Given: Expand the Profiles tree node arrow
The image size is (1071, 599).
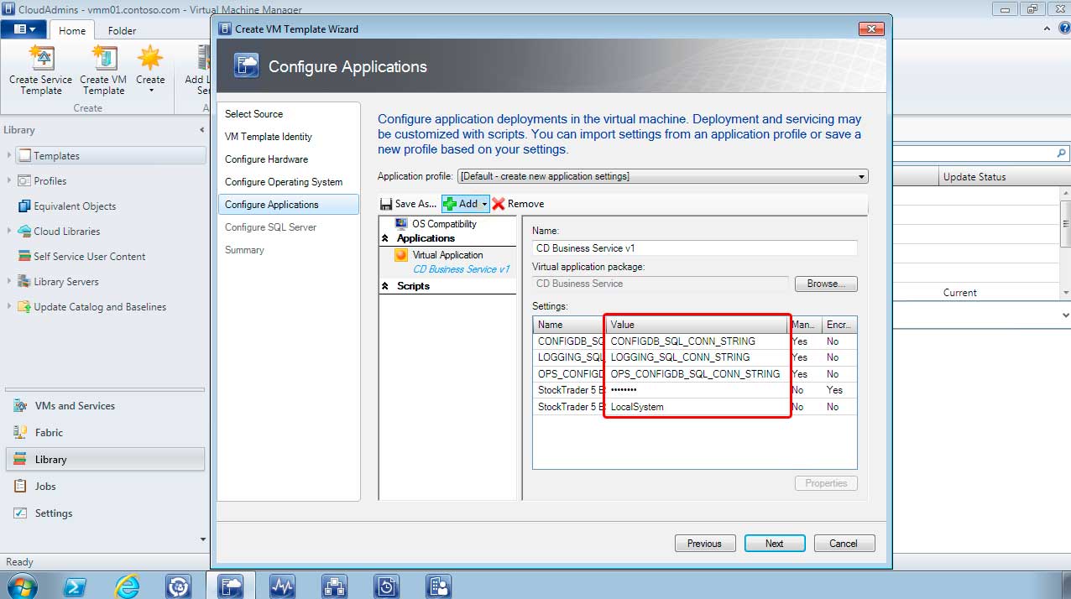Looking at the screenshot, I should tap(9, 180).
